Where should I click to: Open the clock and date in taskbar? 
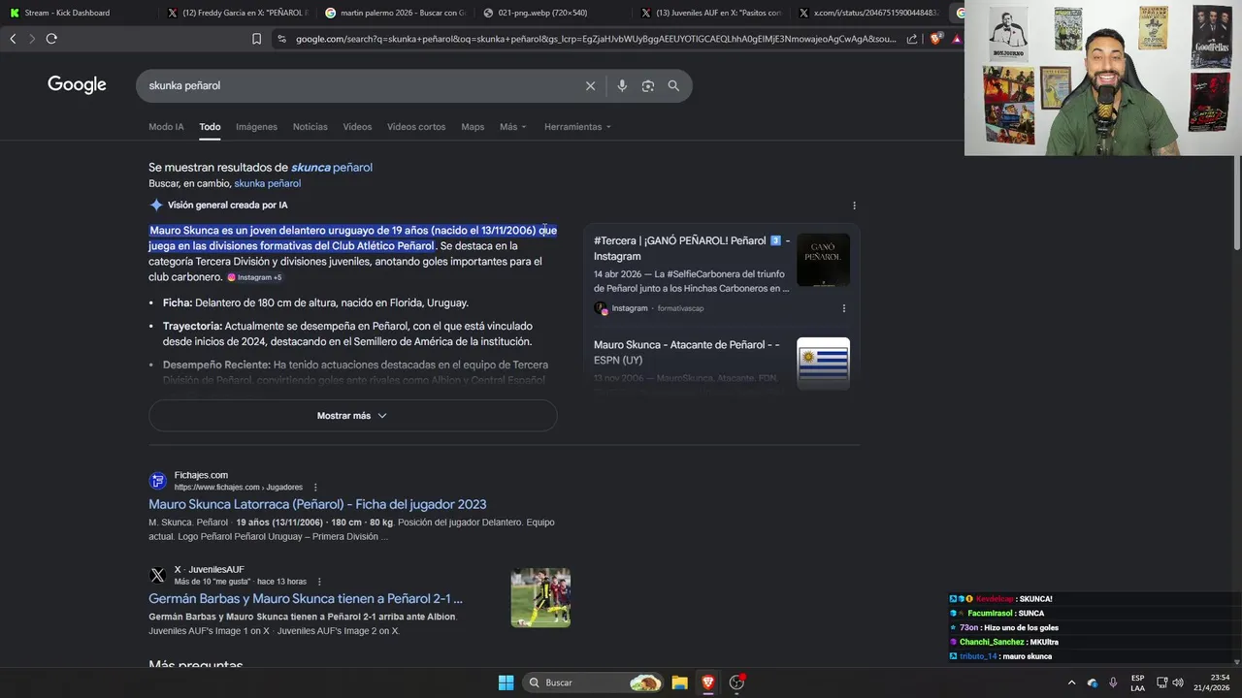(x=1212, y=682)
